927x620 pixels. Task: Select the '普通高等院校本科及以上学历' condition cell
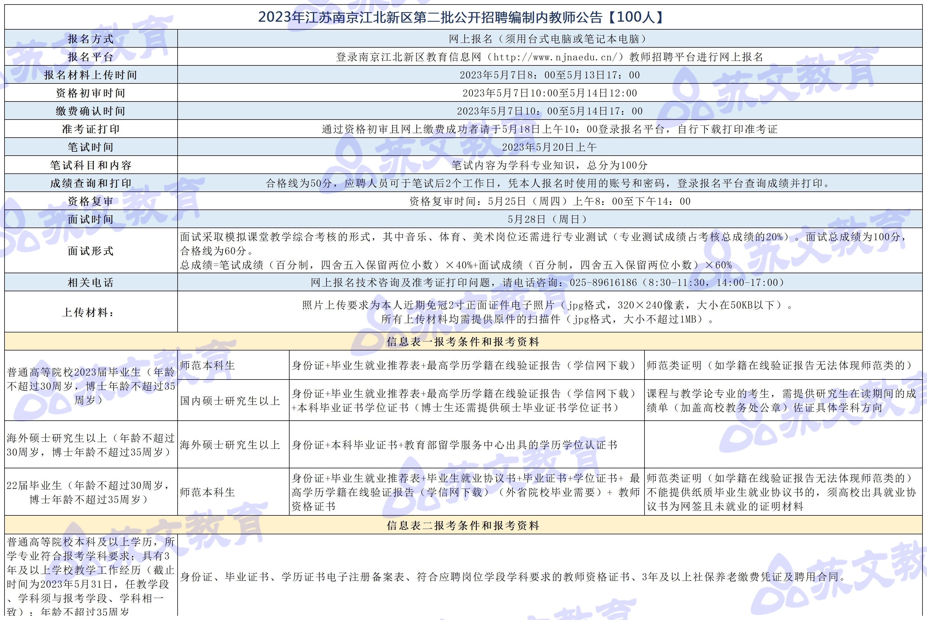click(91, 575)
